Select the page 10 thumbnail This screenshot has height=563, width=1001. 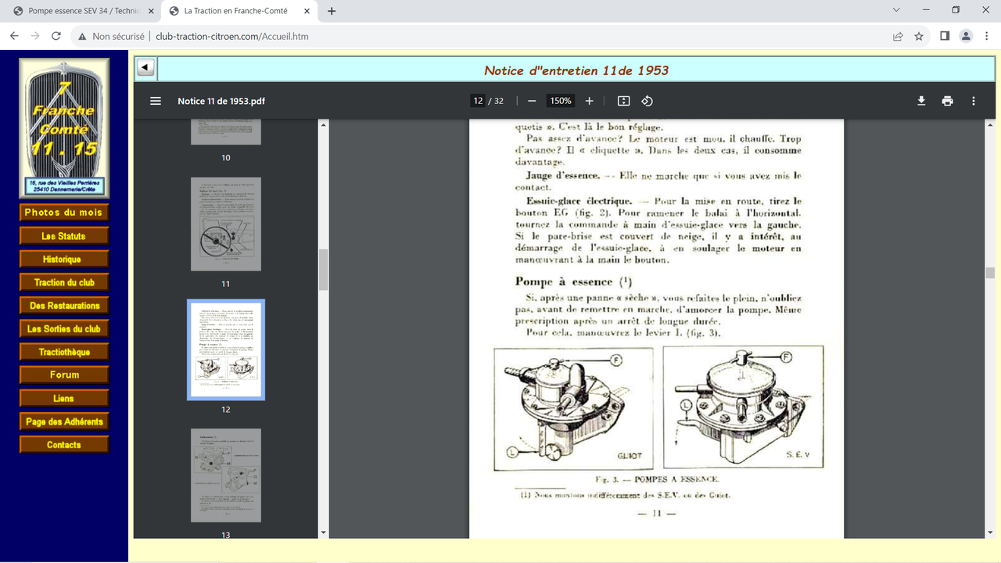pos(226,132)
